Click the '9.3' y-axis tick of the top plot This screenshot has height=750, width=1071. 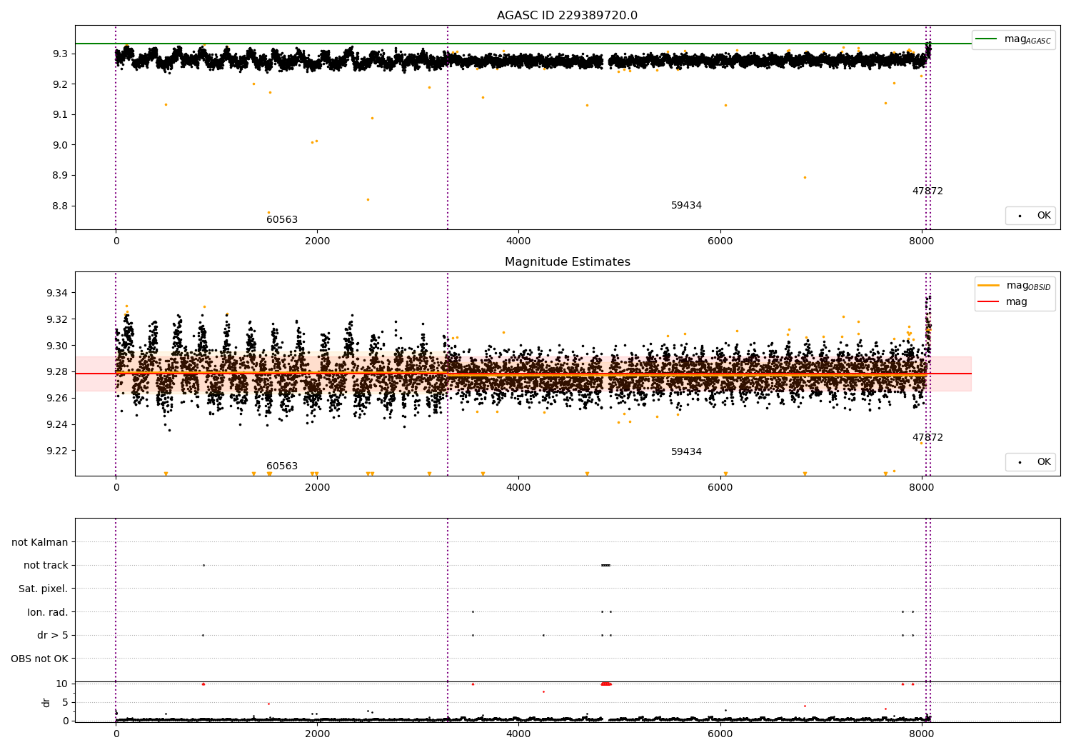point(61,54)
